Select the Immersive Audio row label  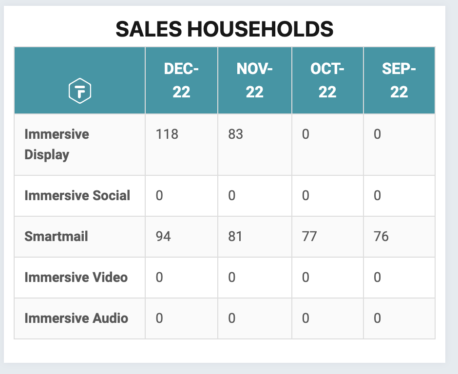click(x=76, y=318)
